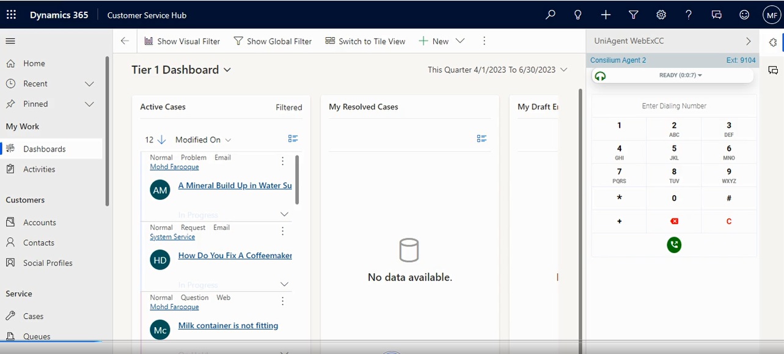Open the lightbulb assistant icon

[578, 15]
